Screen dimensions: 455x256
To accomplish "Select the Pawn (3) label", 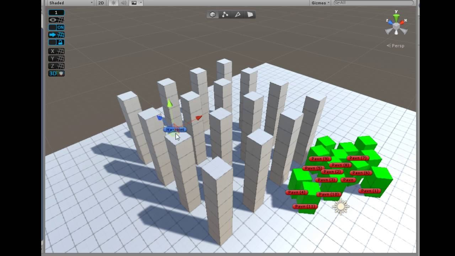I will click(326, 180).
